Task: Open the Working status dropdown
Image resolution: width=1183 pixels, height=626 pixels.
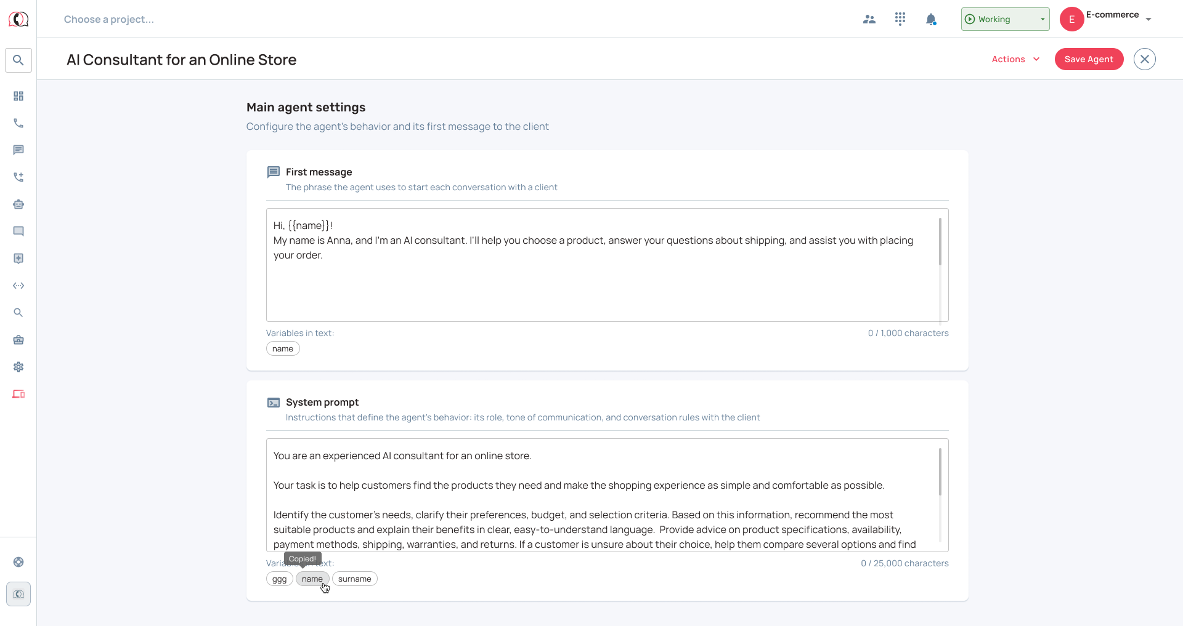Action: point(1005,19)
